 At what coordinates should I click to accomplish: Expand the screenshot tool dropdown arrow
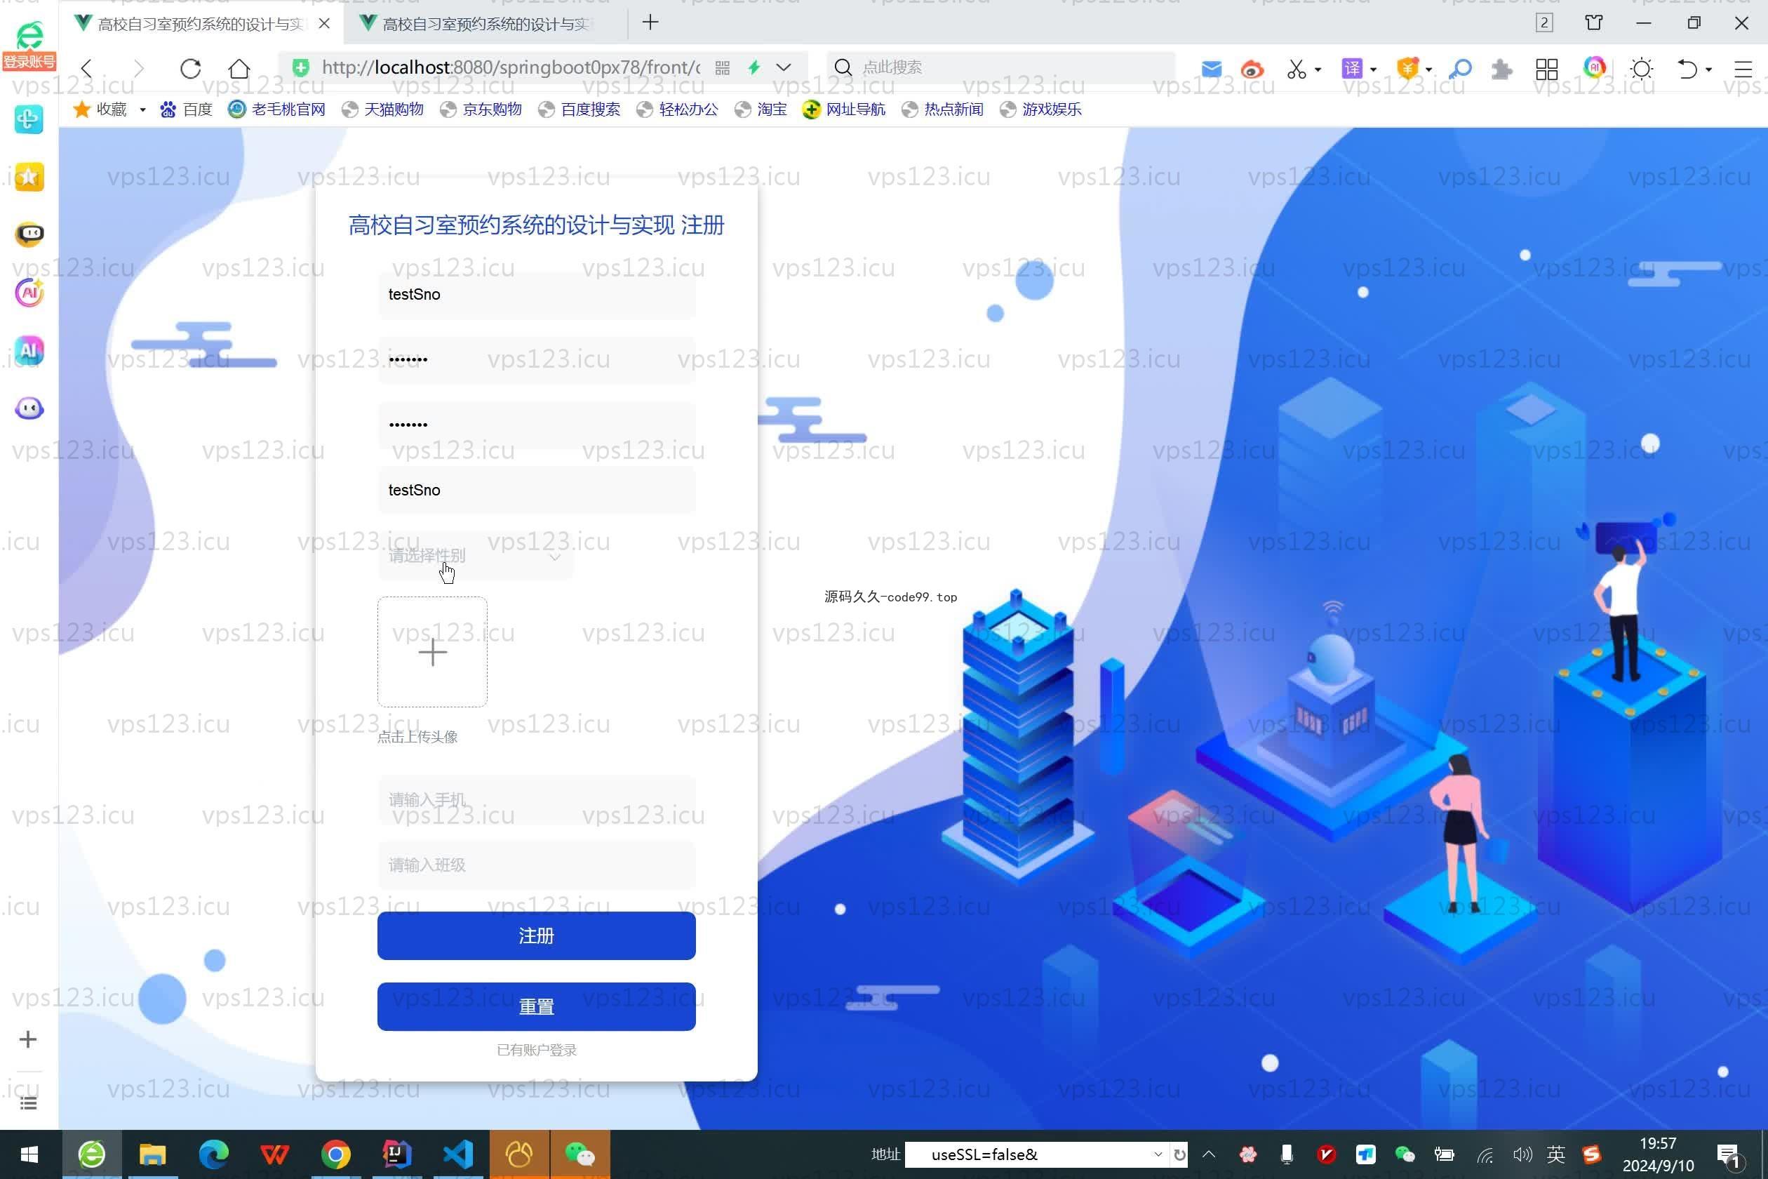(x=1318, y=70)
